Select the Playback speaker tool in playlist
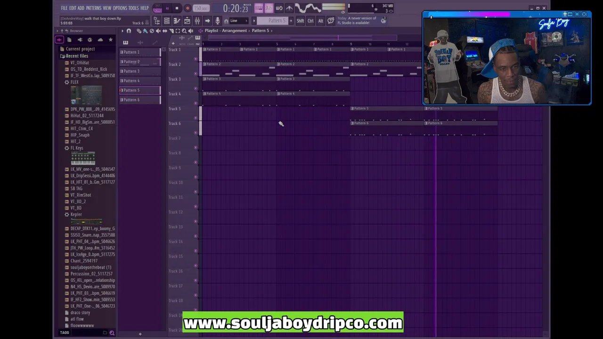The image size is (603, 339). point(191,31)
